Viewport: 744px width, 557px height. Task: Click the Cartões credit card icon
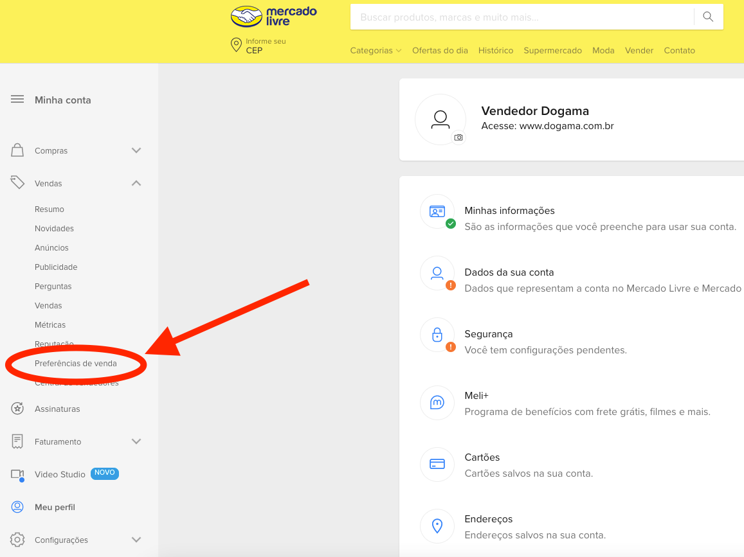point(437,464)
